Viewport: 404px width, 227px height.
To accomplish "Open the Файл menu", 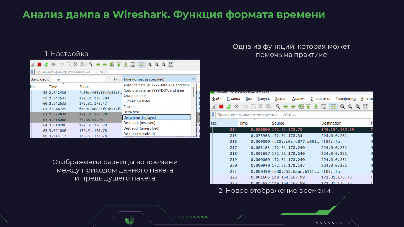I will pos(217,99).
